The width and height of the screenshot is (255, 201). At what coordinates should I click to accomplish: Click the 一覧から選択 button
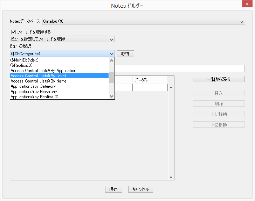(x=219, y=79)
